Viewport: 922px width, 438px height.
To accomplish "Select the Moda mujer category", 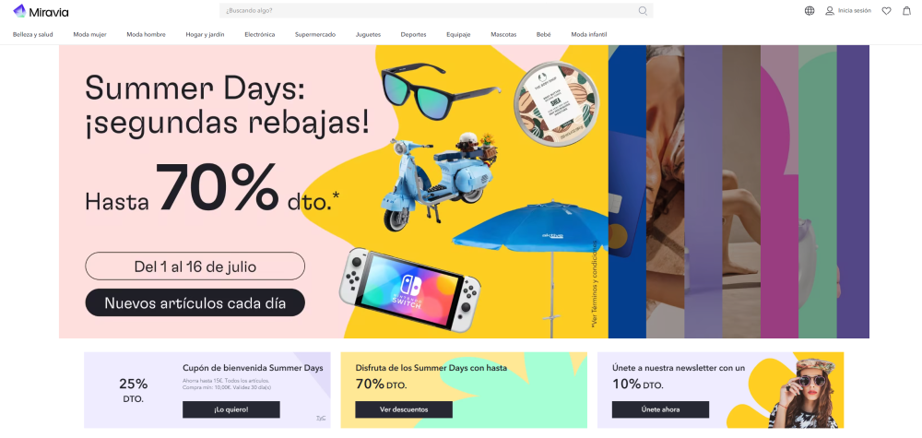I will [90, 35].
